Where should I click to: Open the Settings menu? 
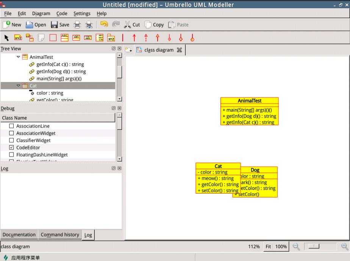pyautogui.click(x=82, y=14)
